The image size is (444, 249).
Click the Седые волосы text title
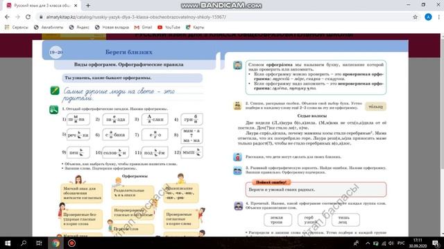pos(311,116)
